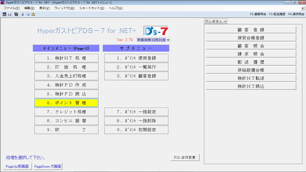Click 保安台帳登録 one-button shortcut

coord(251,38)
